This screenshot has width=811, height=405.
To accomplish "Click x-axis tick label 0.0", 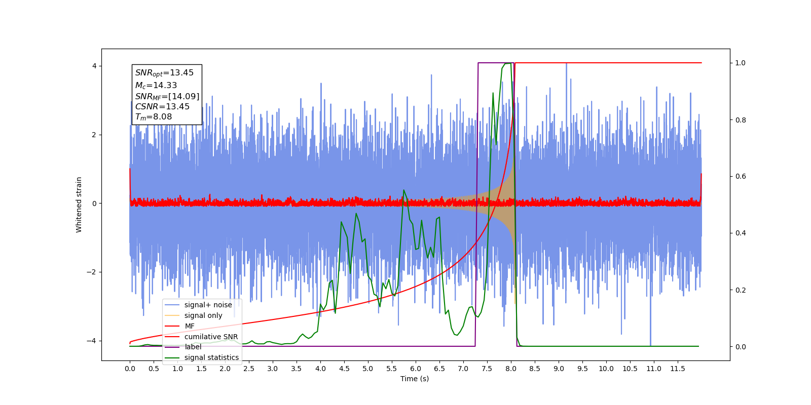I will coord(130,369).
